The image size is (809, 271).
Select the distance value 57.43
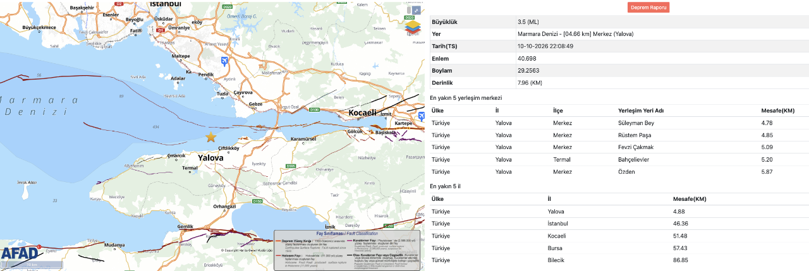tap(681, 248)
